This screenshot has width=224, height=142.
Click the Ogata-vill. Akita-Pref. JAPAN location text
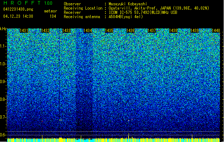(x=159, y=8)
